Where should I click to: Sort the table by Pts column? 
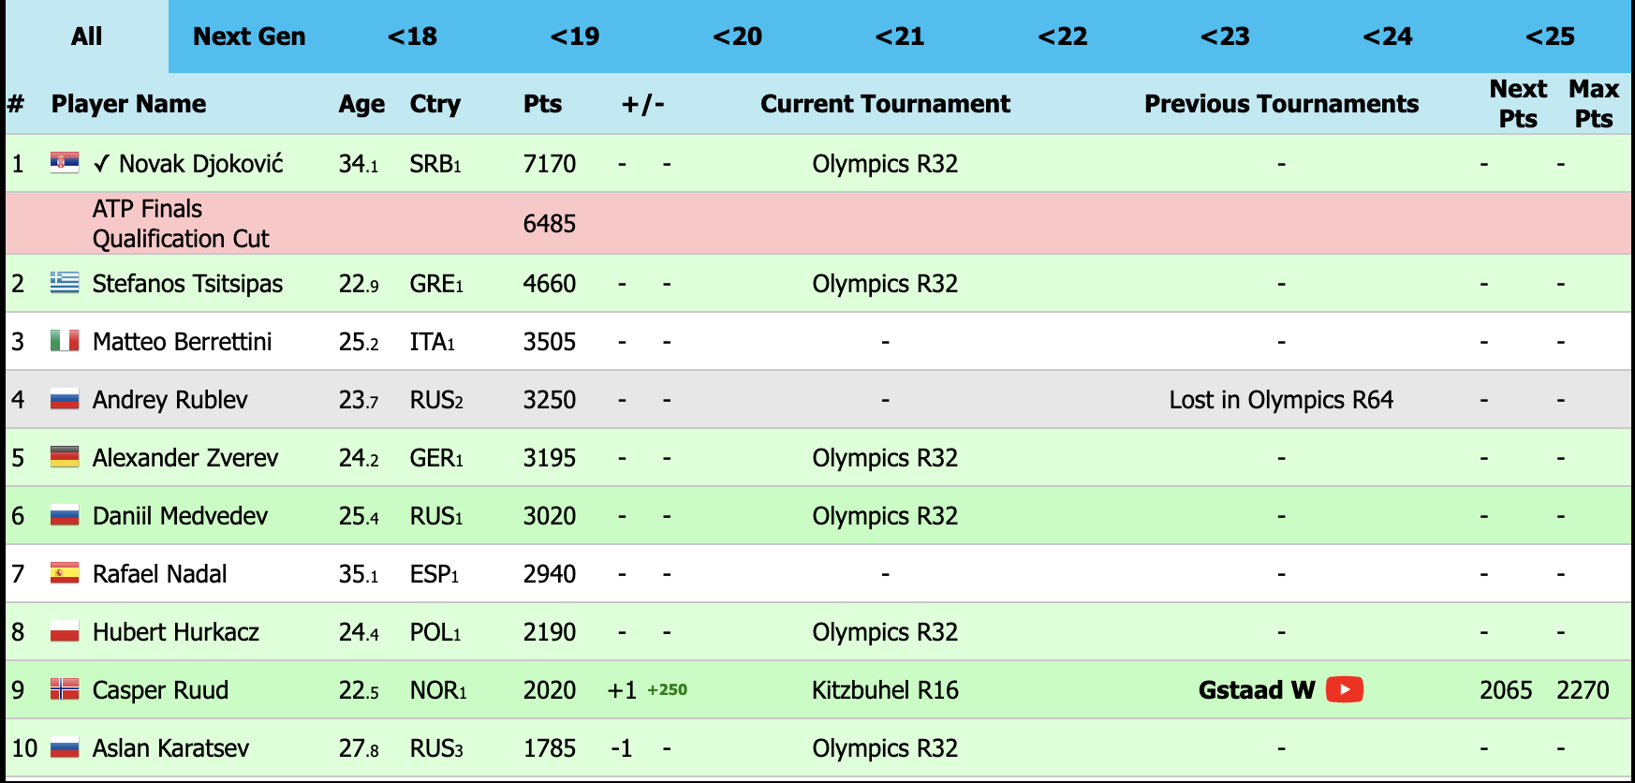coord(542,104)
